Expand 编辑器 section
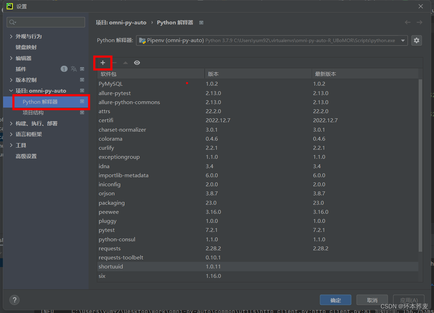Image resolution: width=434 pixels, height=313 pixels. [11, 58]
